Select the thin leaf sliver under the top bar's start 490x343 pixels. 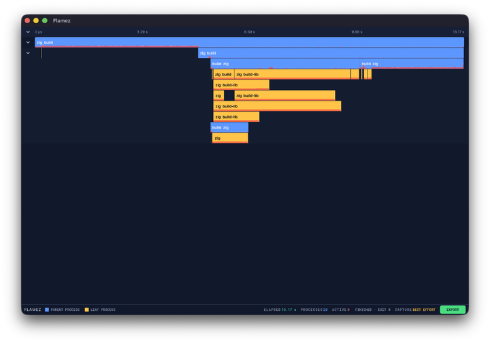point(42,53)
